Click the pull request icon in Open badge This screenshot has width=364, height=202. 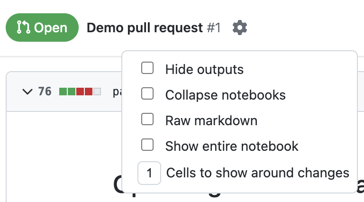[x=23, y=28]
